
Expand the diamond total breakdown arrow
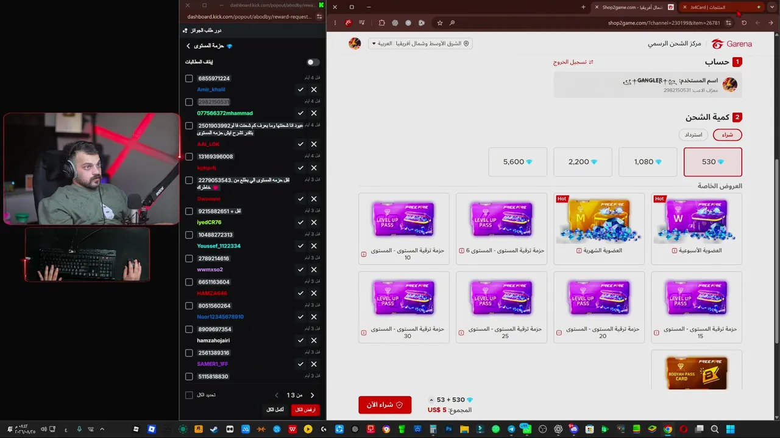(x=431, y=400)
